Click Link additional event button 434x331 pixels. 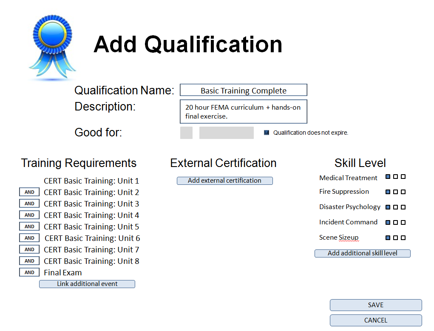click(87, 284)
